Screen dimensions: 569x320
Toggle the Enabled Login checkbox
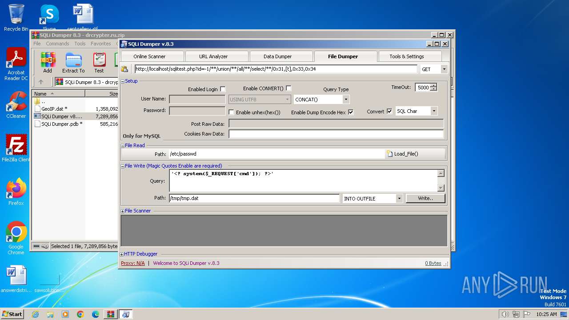point(223,89)
